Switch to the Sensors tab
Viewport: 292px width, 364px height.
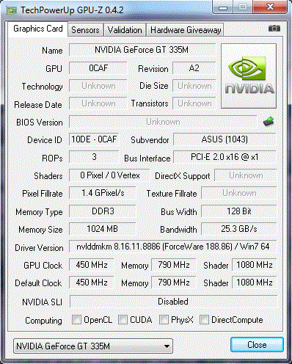[x=85, y=30]
